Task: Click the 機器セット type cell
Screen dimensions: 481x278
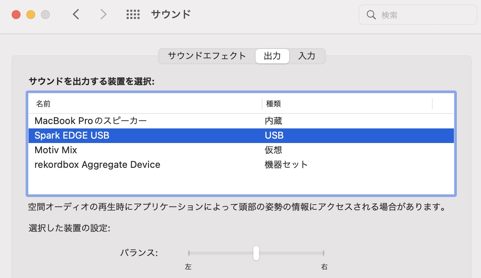Action: click(286, 165)
